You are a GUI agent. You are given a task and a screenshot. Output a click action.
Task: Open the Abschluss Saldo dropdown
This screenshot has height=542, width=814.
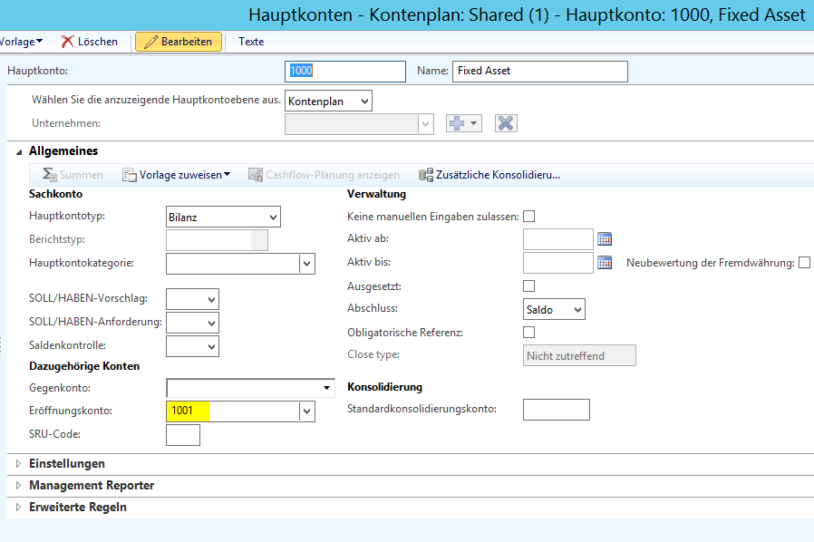(x=554, y=310)
